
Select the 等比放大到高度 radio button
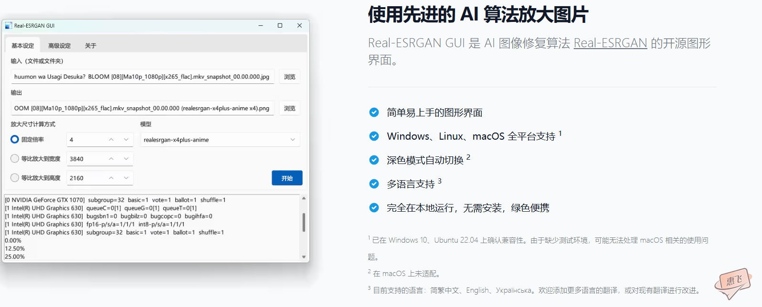[15, 178]
